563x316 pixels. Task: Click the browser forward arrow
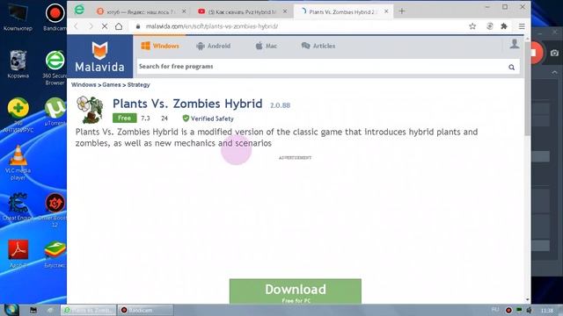[x=91, y=26]
